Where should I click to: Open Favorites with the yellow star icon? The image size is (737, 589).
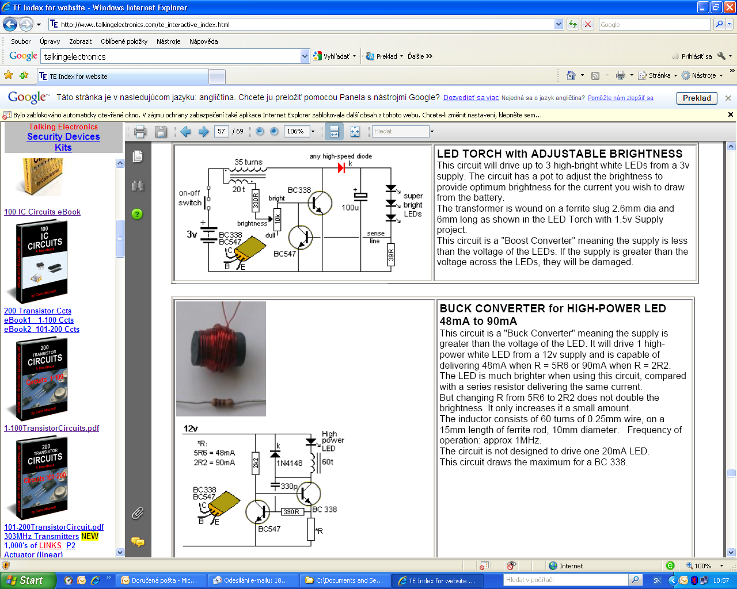point(8,75)
